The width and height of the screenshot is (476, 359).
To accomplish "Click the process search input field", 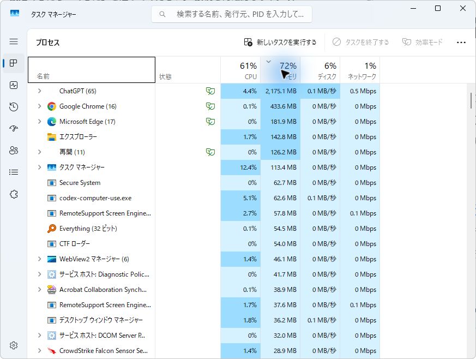I will click(x=232, y=14).
